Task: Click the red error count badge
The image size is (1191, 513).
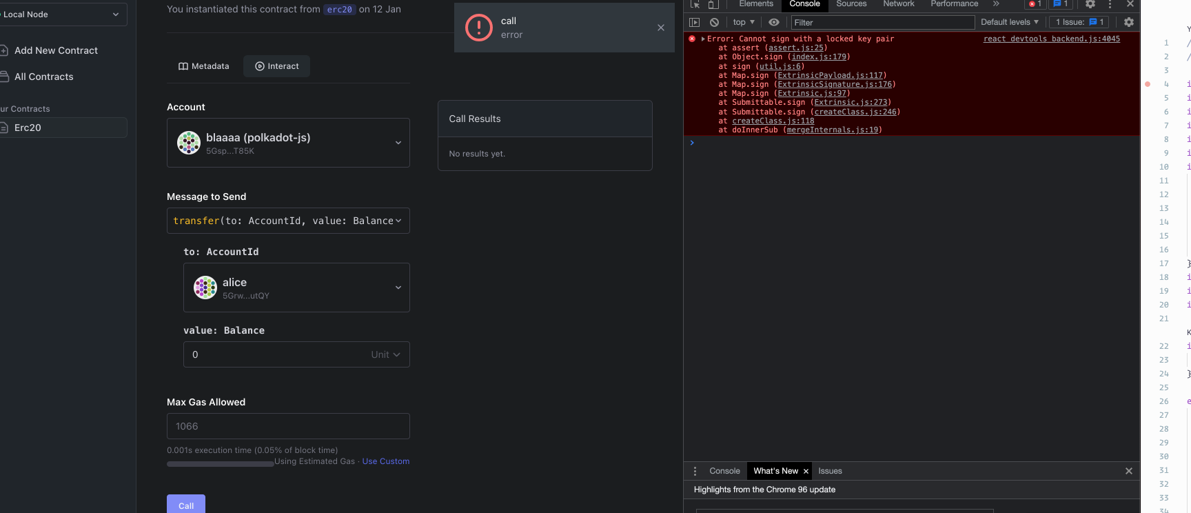Action: coord(1035,4)
